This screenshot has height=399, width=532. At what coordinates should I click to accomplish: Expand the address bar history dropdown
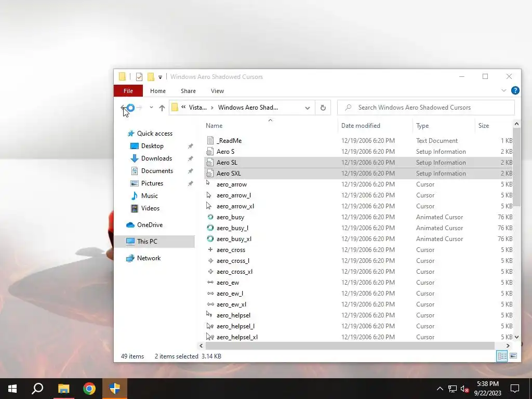(x=308, y=108)
